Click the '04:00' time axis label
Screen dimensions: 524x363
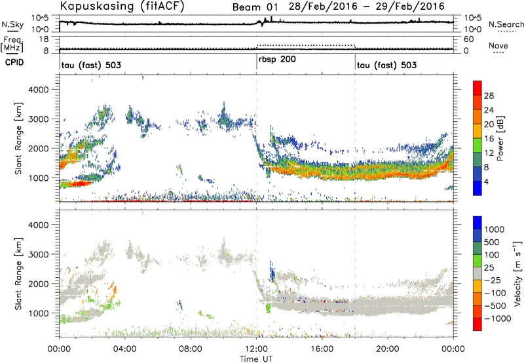[x=124, y=349]
